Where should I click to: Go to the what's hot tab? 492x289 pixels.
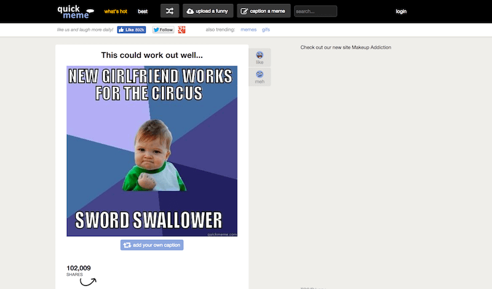click(x=116, y=11)
